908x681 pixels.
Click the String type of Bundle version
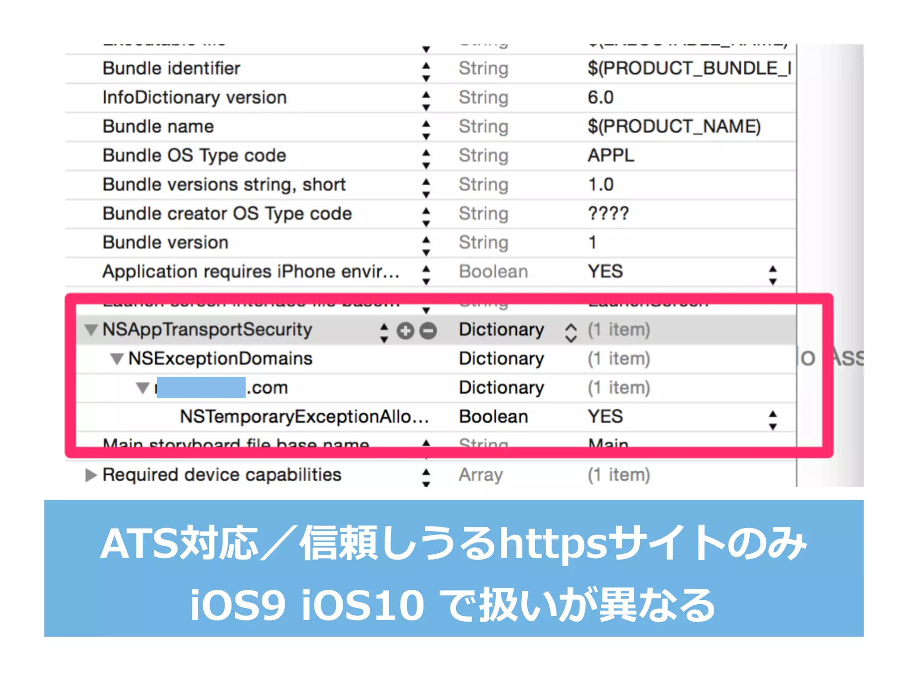483,243
